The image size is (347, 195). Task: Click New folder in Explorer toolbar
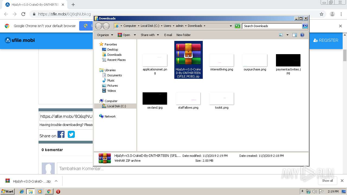[x=184, y=35]
